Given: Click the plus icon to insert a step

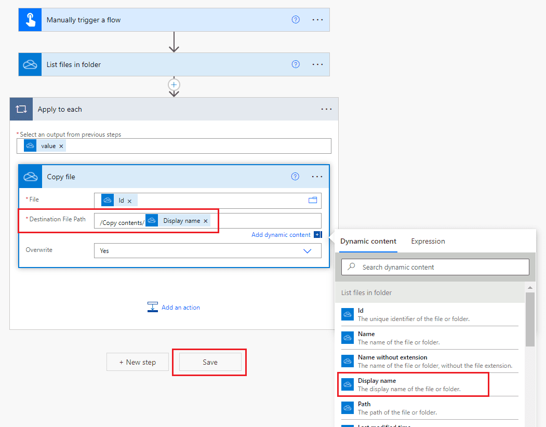Looking at the screenshot, I should coord(174,84).
